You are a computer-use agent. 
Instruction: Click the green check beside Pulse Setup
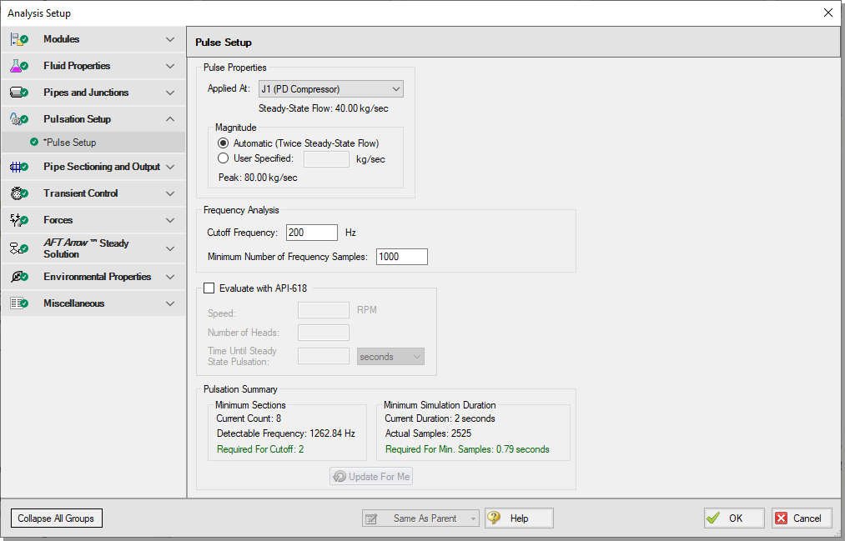(34, 142)
